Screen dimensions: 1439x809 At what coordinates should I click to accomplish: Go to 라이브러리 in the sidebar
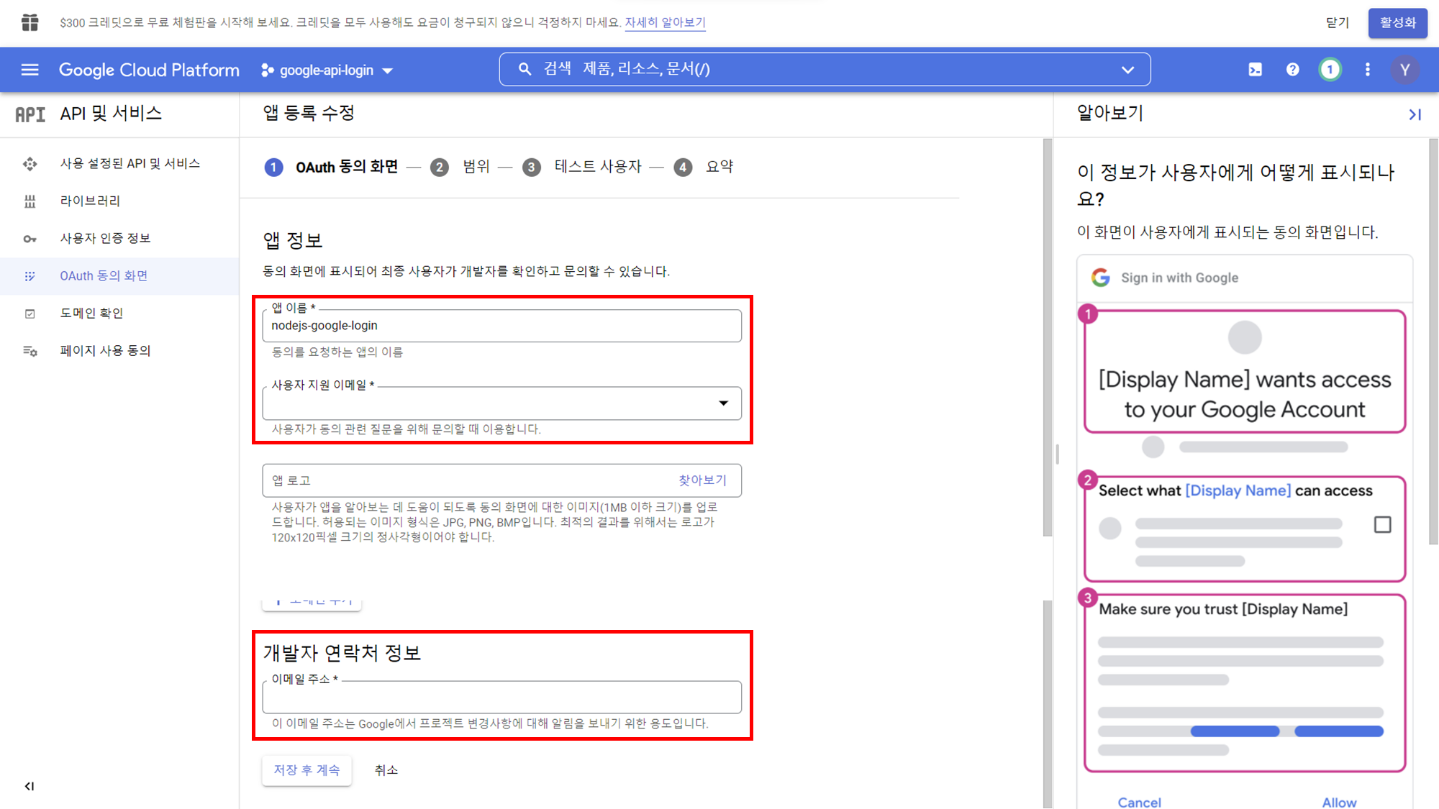click(90, 201)
